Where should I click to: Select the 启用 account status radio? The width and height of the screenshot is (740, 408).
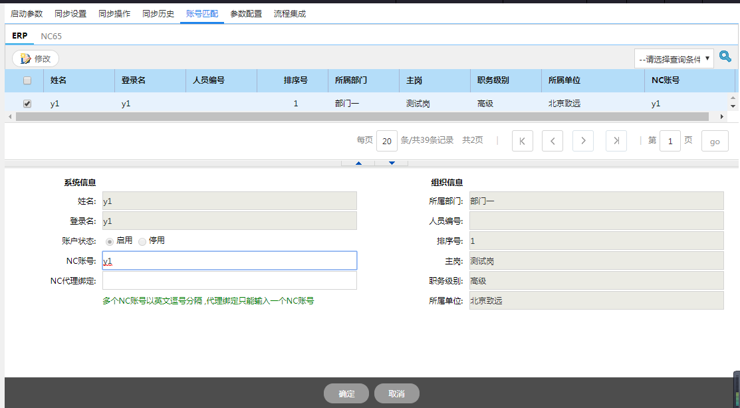(110, 241)
